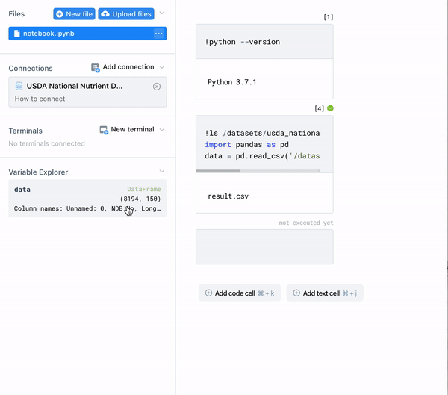This screenshot has height=395, width=448.
Task: Click inside the empty unexecuted code cell
Action: click(264, 246)
